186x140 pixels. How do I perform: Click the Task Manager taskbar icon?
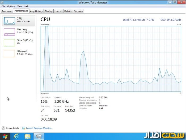[x=39, y=137]
